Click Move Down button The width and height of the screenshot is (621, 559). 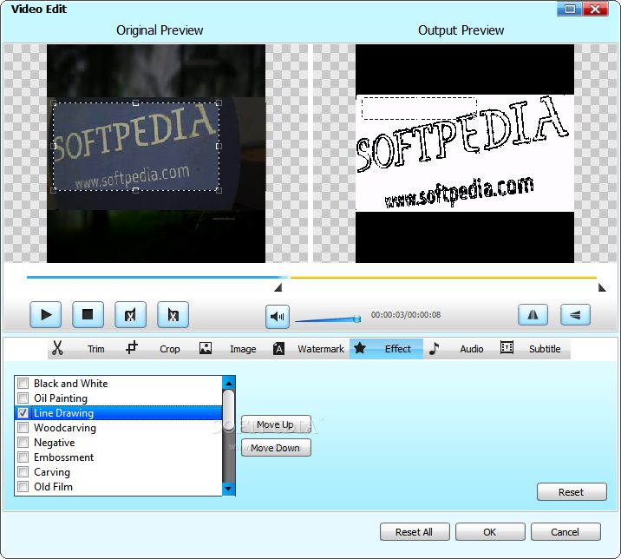pos(276,448)
